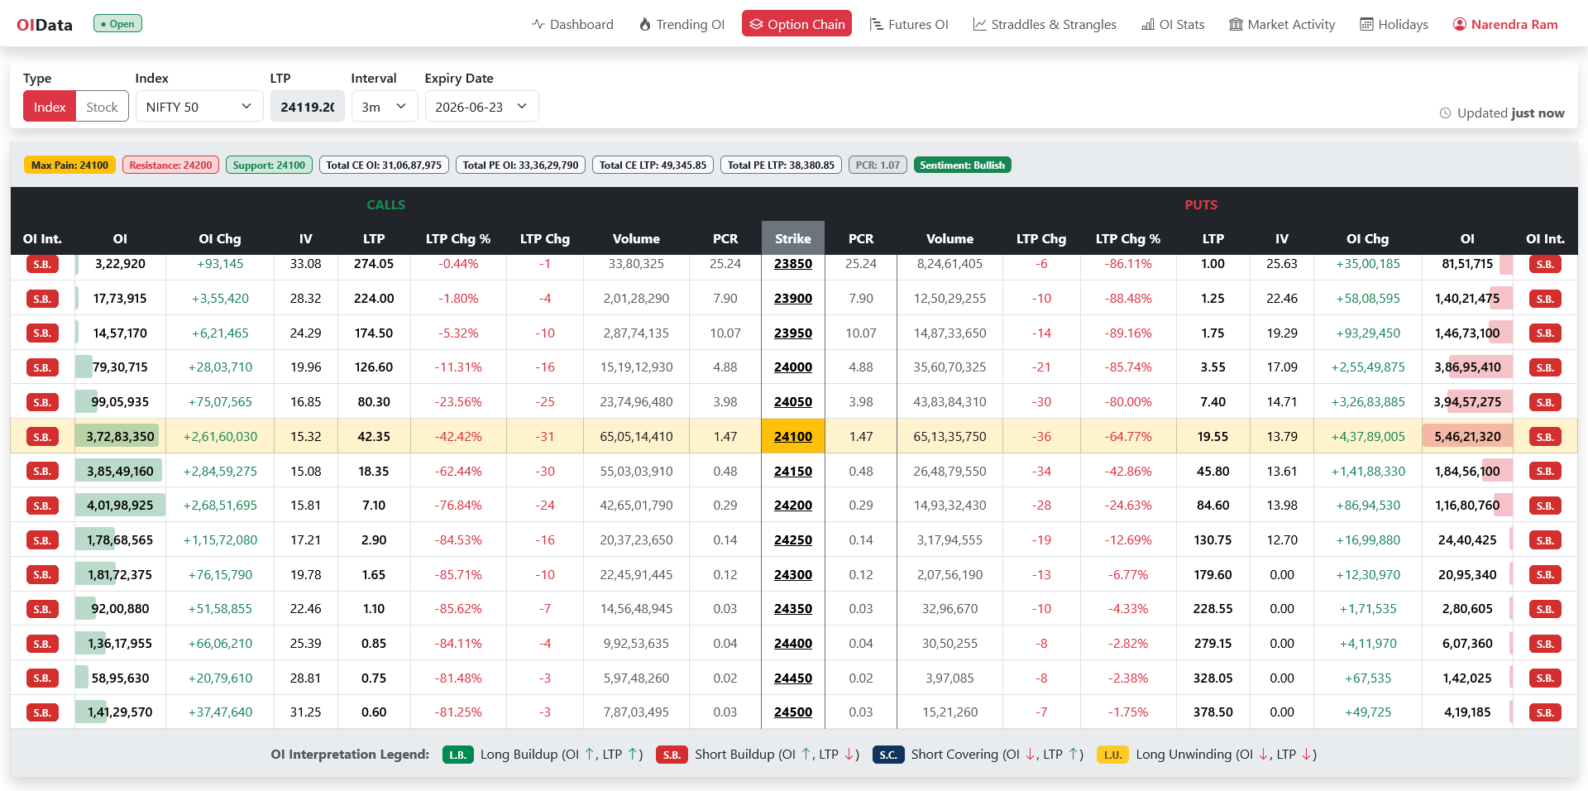Click the Narendra Ram user avatar icon

click(x=1460, y=24)
